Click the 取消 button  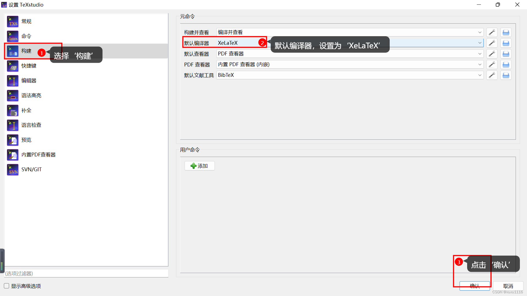point(508,286)
